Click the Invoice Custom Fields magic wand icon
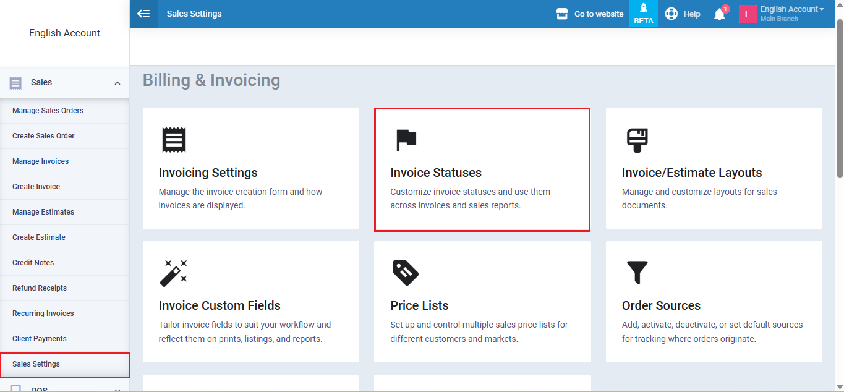The image size is (844, 392). [x=173, y=273]
